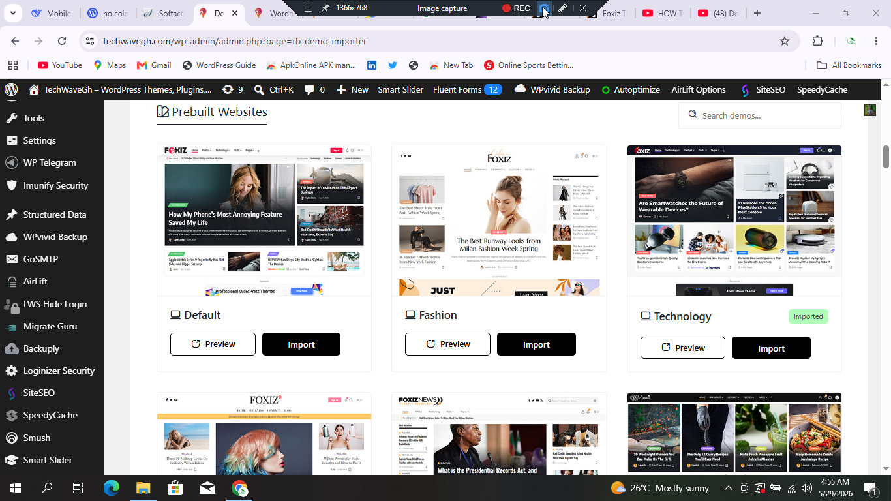Image resolution: width=891 pixels, height=501 pixels.
Task: Open the Windows Start menu
Action: point(15,487)
